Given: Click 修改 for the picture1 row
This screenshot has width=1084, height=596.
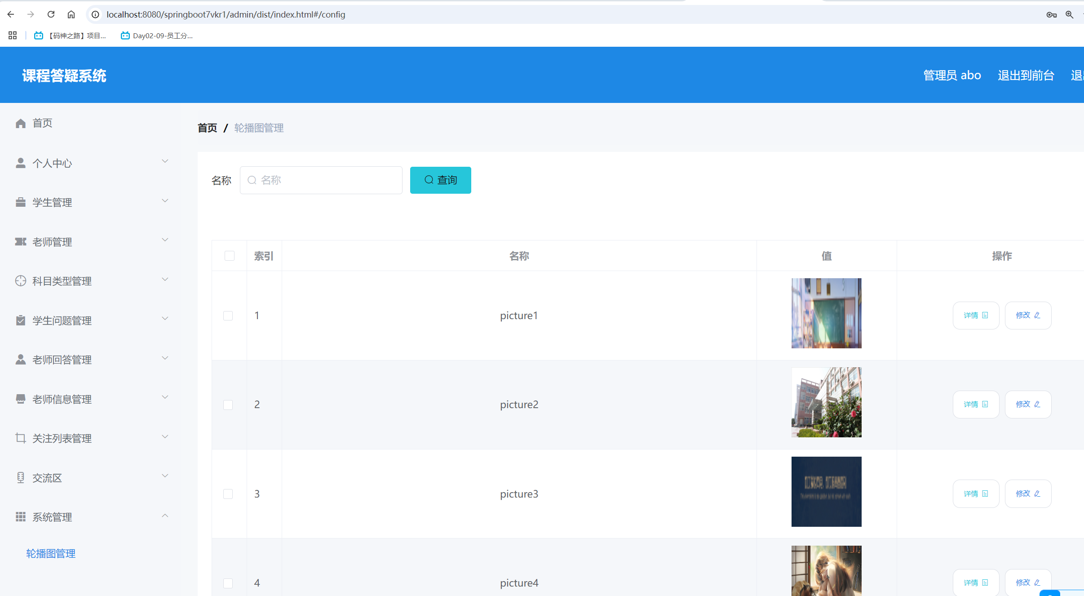Looking at the screenshot, I should pos(1028,316).
